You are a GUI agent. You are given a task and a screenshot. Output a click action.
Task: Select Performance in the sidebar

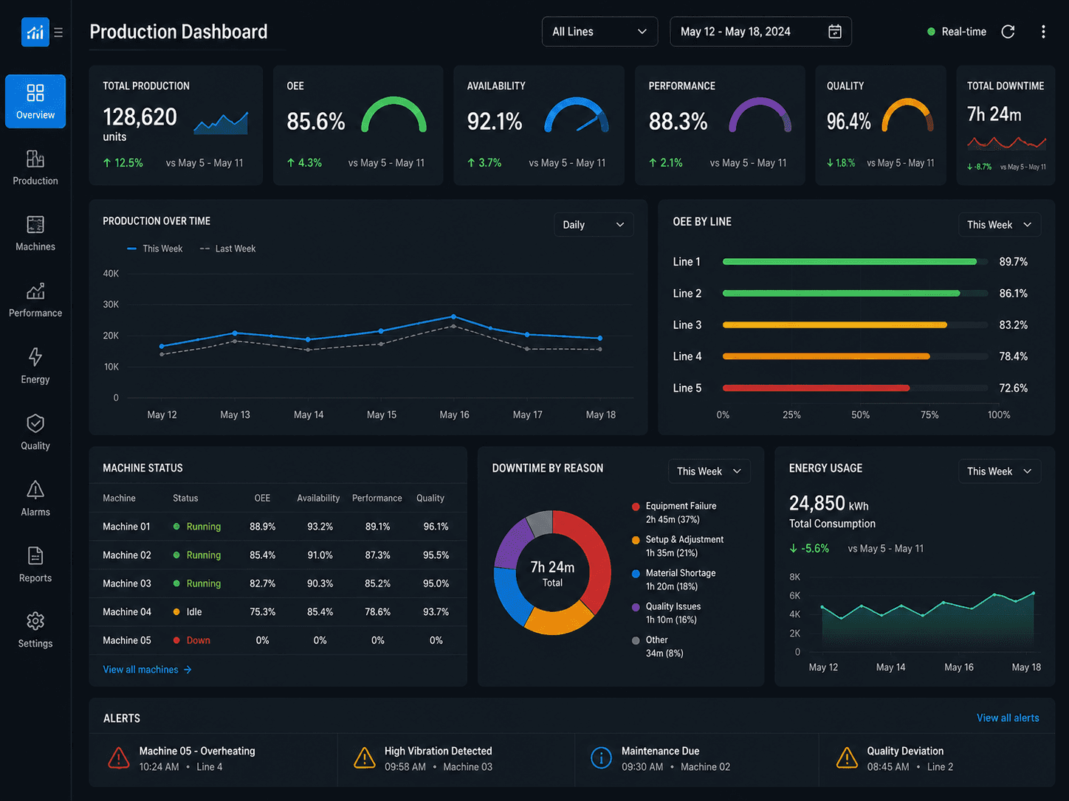pos(35,299)
